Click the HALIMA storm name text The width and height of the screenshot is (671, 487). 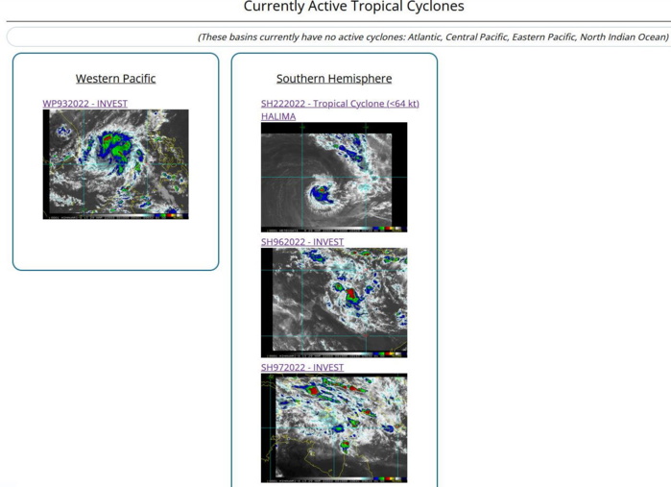coord(278,116)
